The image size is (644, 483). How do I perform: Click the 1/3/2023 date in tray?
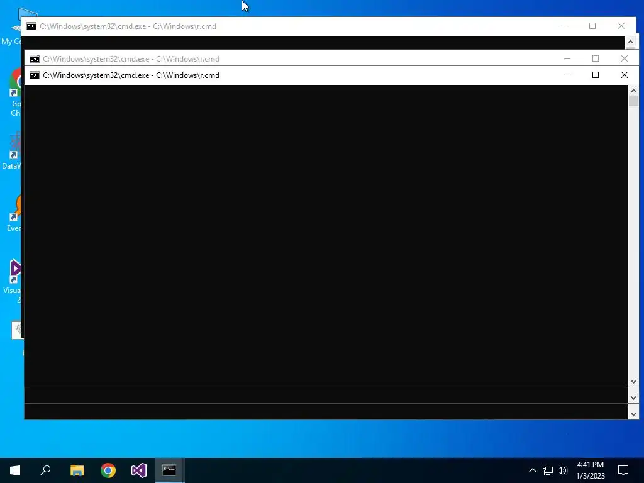pos(590,476)
